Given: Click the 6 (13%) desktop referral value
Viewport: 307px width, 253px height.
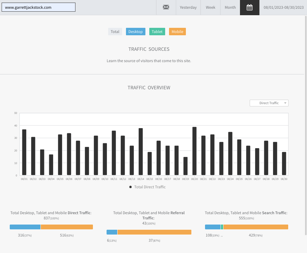Looking at the screenshot, I should pyautogui.click(x=112, y=240).
